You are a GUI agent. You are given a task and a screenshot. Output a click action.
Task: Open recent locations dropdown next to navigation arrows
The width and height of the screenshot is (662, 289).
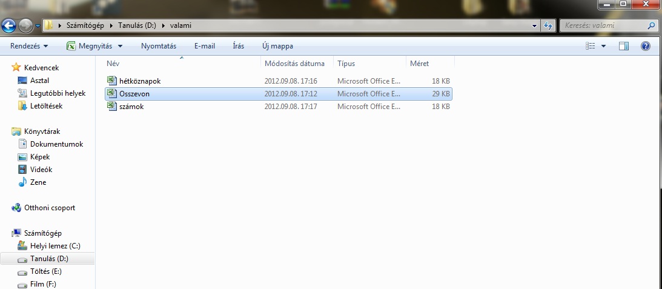click(x=38, y=26)
